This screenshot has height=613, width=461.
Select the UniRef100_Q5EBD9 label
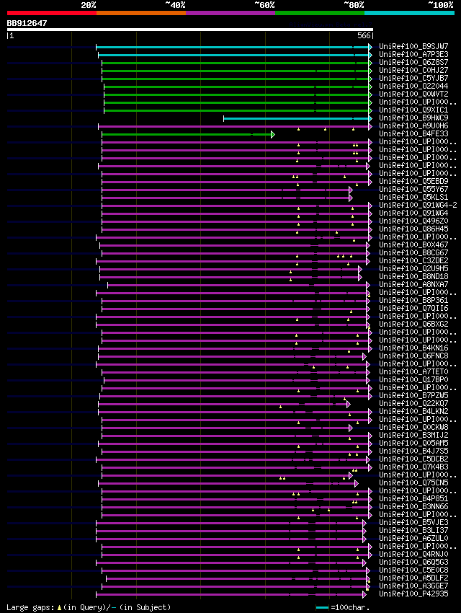click(413, 181)
